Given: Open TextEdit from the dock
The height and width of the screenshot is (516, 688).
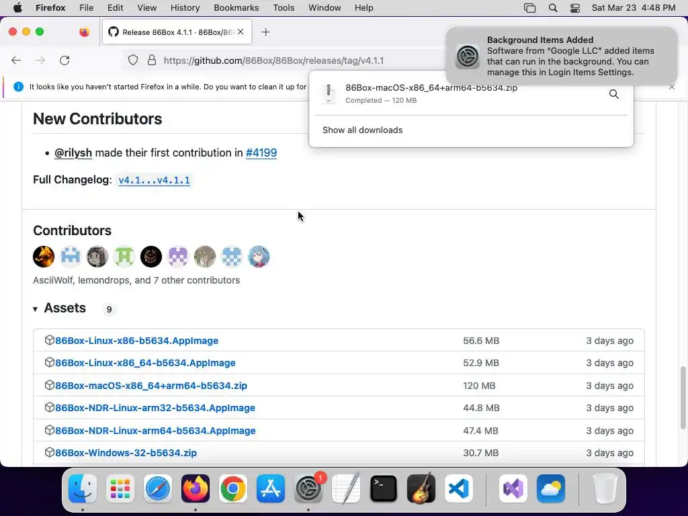Looking at the screenshot, I should tap(346, 488).
